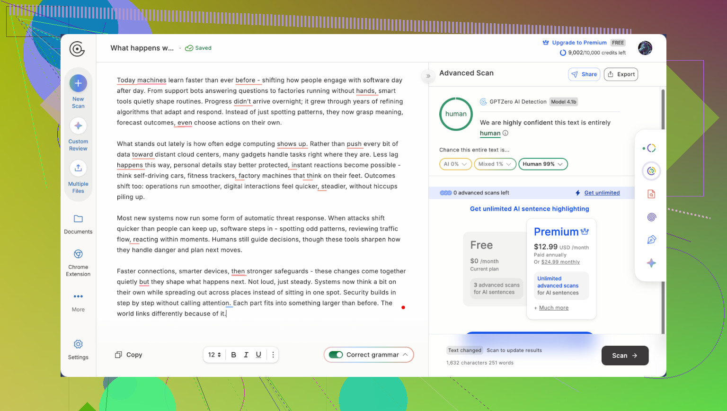This screenshot has height=411, width=727.
Task: Click the Scan button
Action: [x=625, y=356]
